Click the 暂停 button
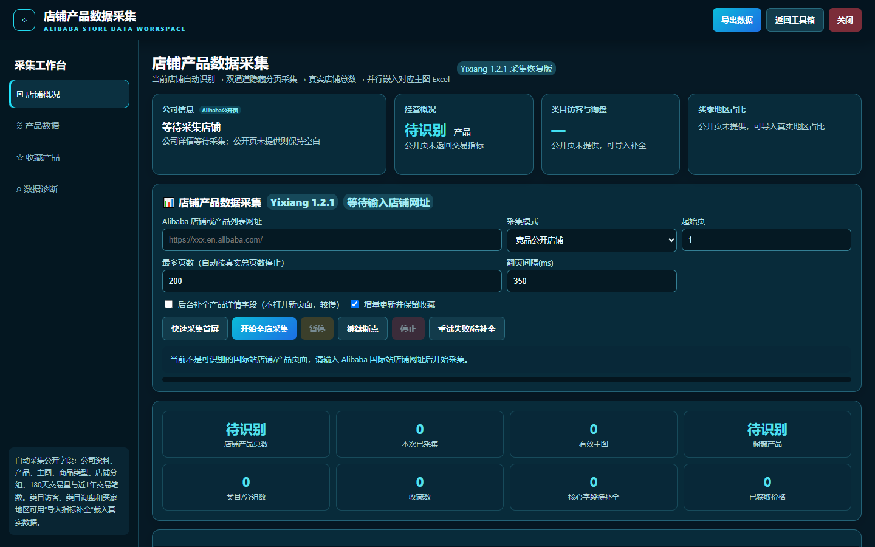 pyautogui.click(x=317, y=329)
